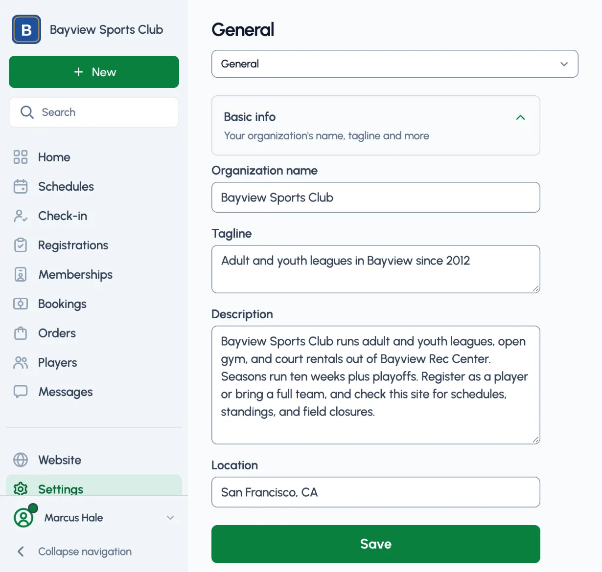Open the General settings dropdown
The width and height of the screenshot is (602, 572).
pyautogui.click(x=395, y=64)
